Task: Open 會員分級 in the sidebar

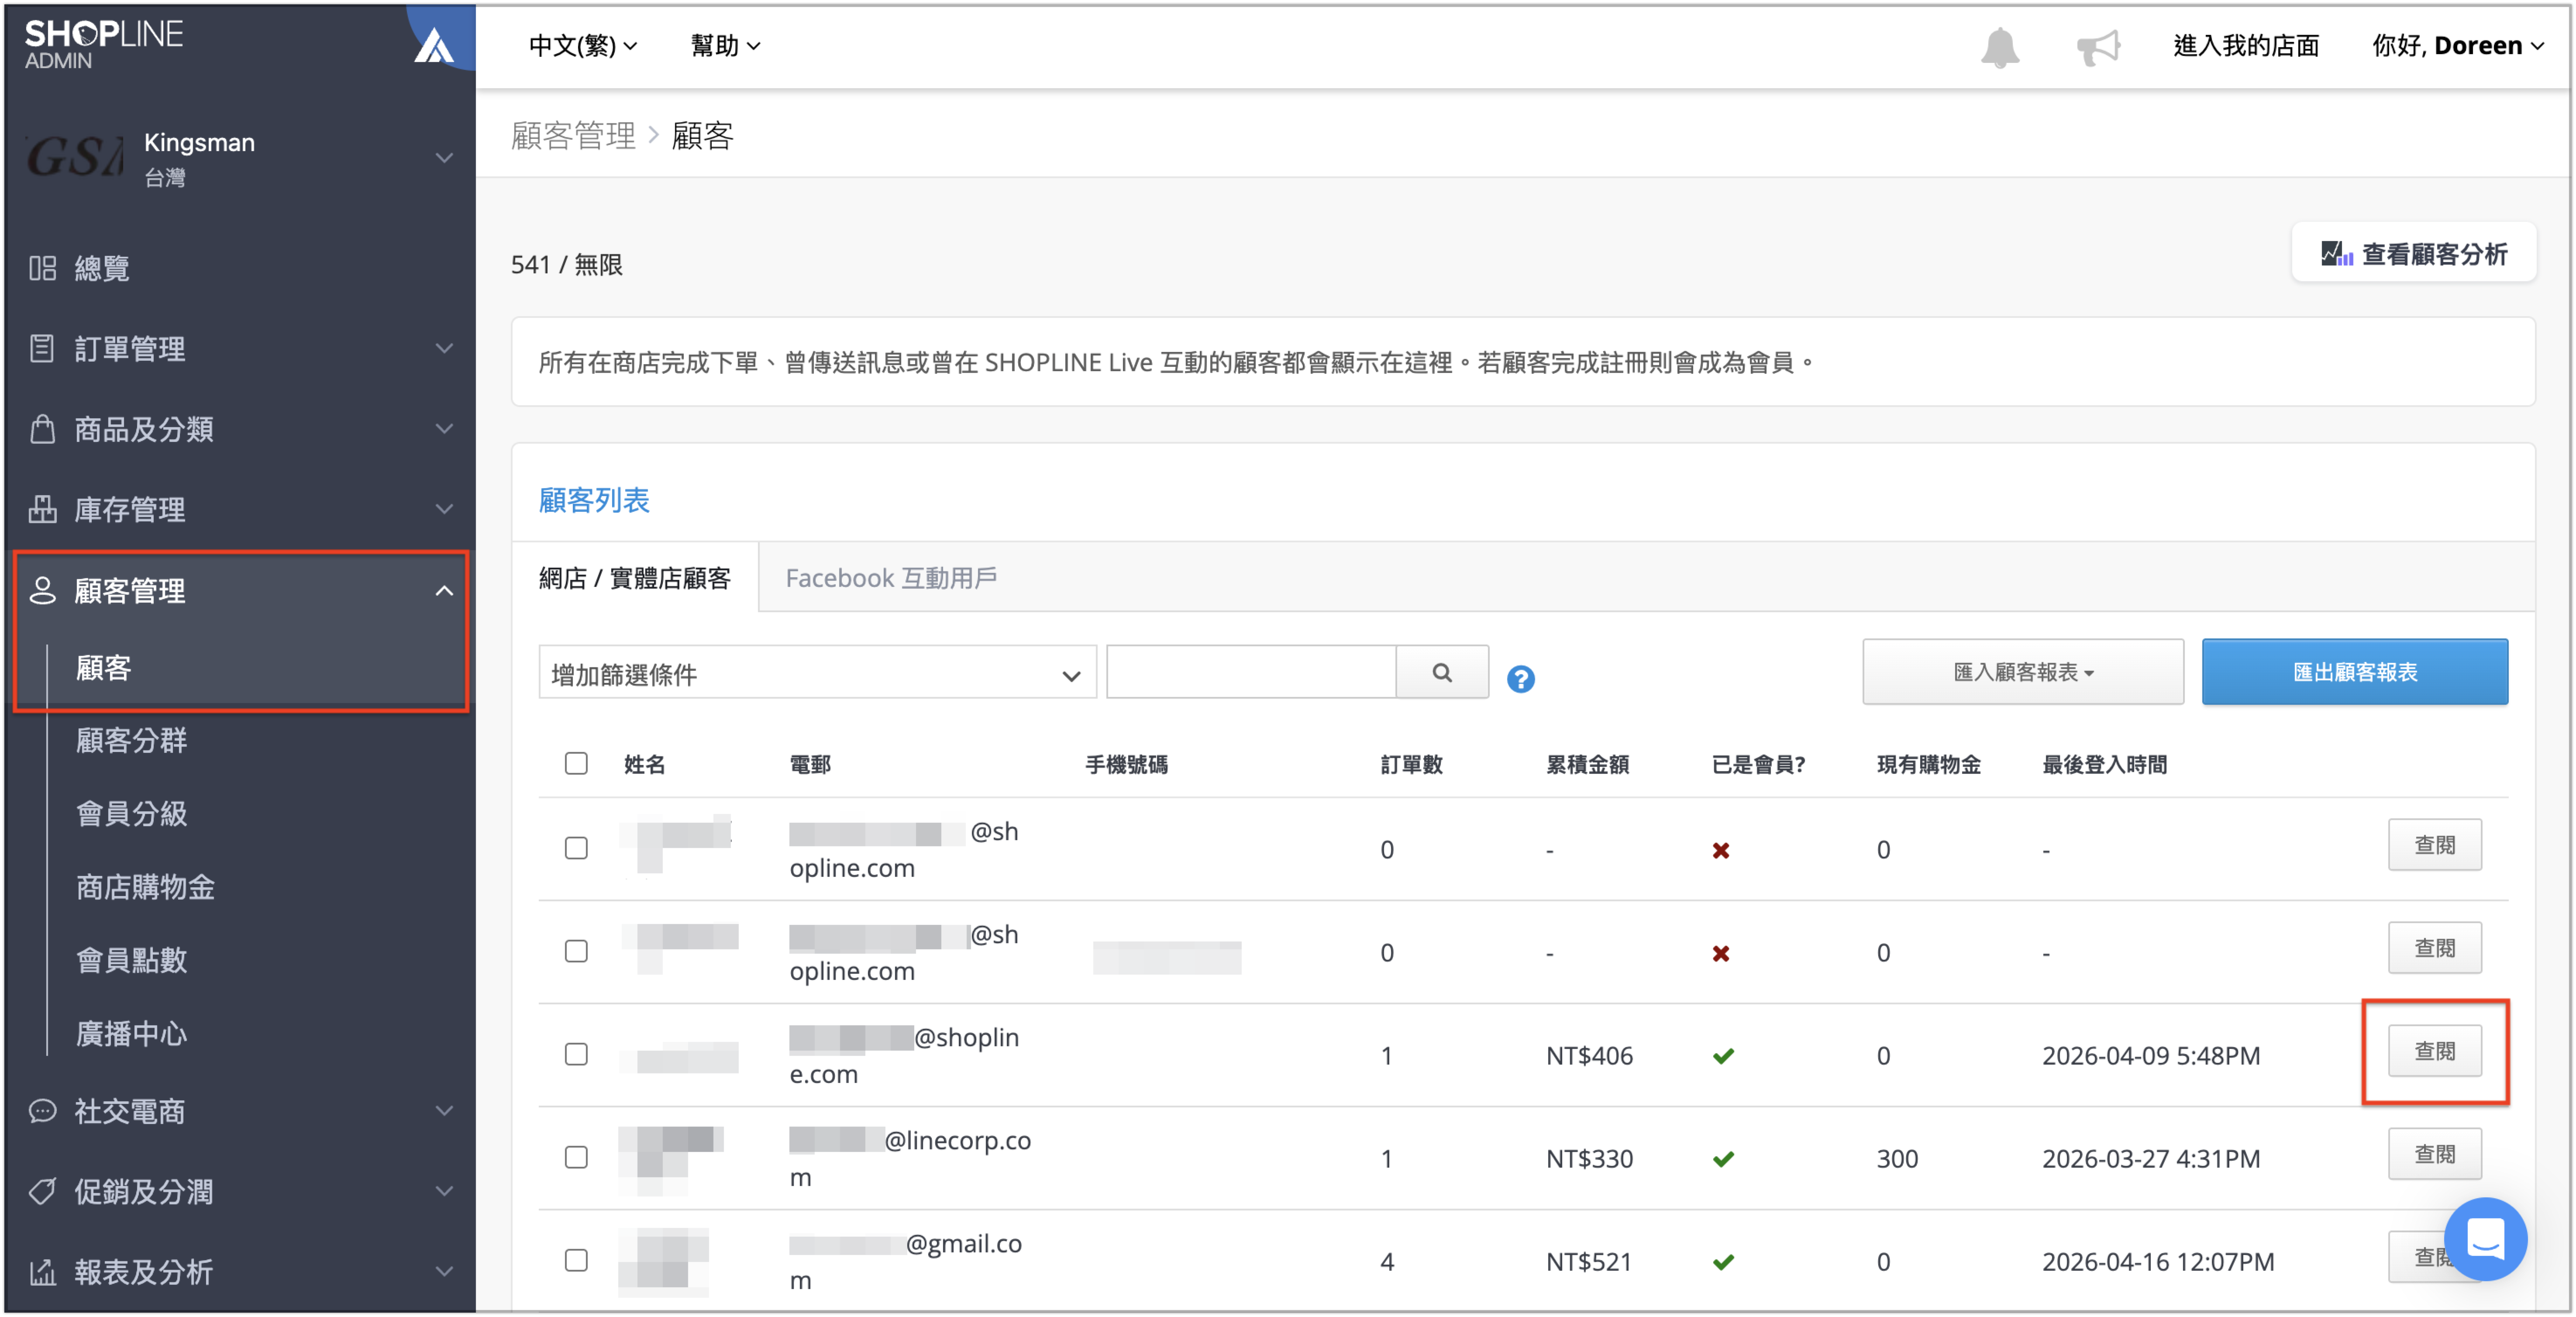Action: [132, 813]
